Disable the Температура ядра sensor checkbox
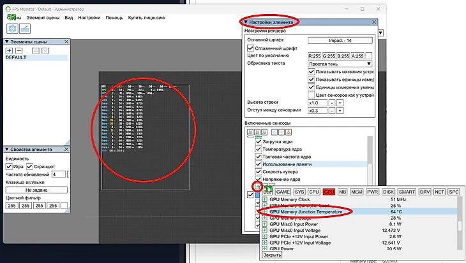466x263 pixels. (259, 148)
